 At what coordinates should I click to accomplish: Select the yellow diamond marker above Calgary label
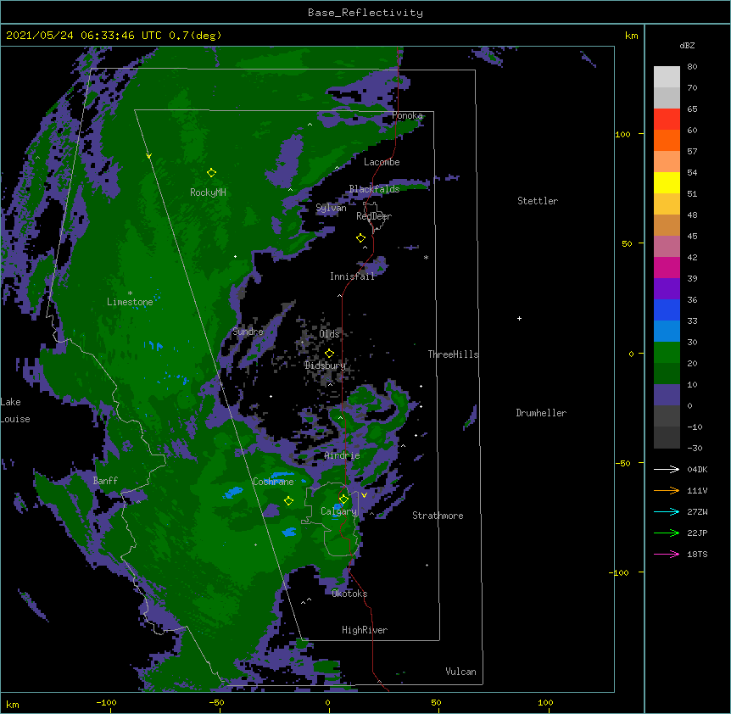(343, 499)
